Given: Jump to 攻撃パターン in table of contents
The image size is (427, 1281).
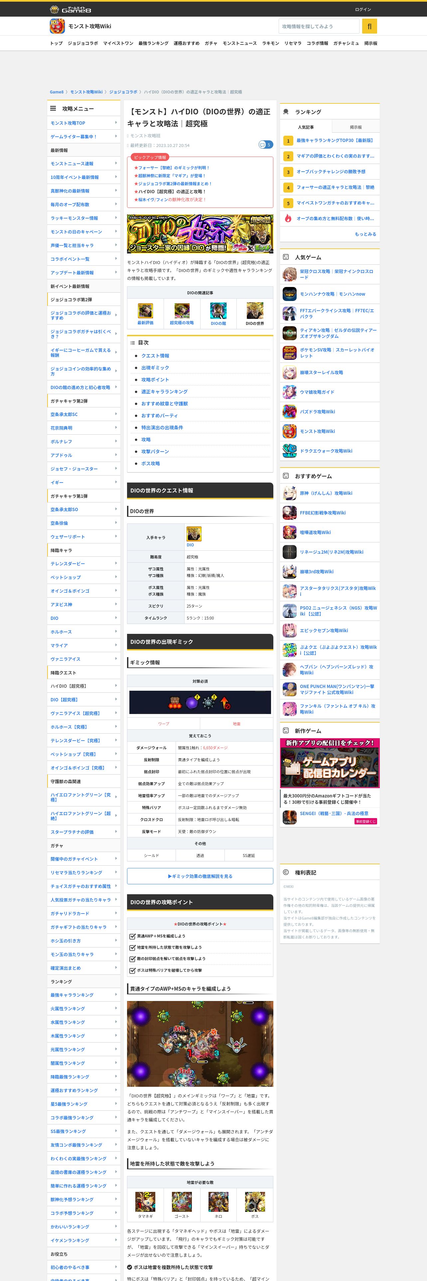Looking at the screenshot, I should [x=155, y=452].
